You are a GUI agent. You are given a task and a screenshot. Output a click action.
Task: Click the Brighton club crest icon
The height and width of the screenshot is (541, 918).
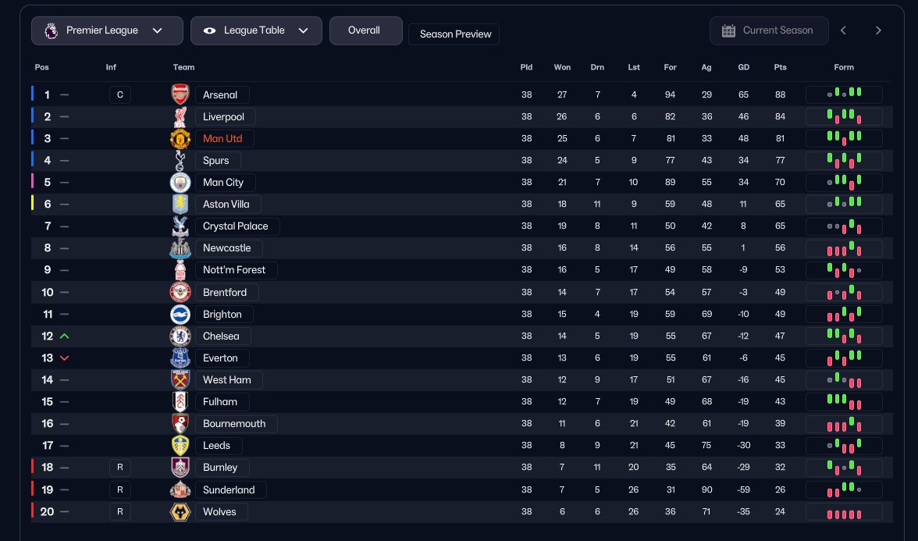[x=180, y=315]
